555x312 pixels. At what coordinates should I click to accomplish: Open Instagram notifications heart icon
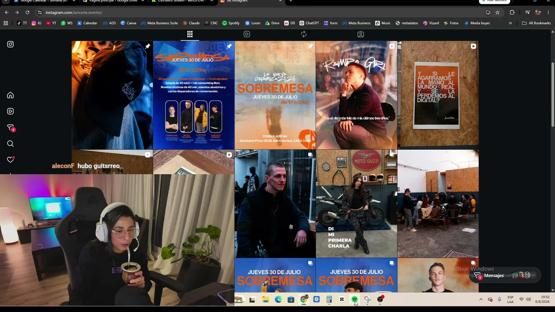click(10, 160)
